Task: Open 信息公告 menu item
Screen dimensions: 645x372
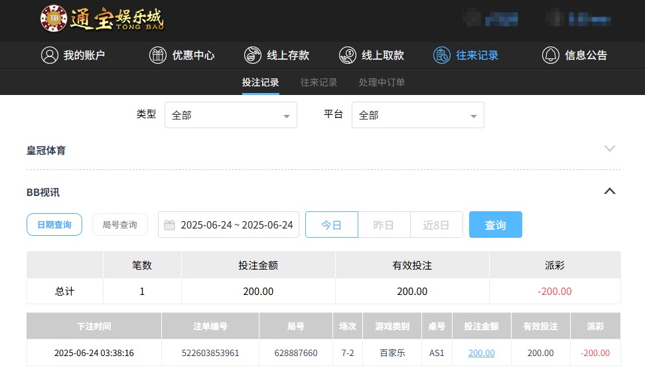Action: pyautogui.click(x=574, y=55)
